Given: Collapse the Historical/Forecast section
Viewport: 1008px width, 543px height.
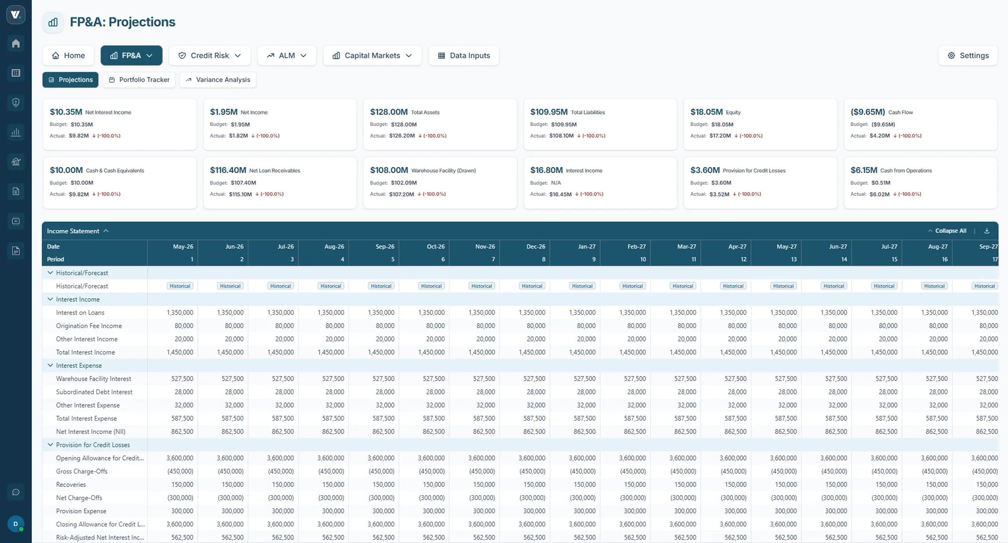Looking at the screenshot, I should 50,273.
